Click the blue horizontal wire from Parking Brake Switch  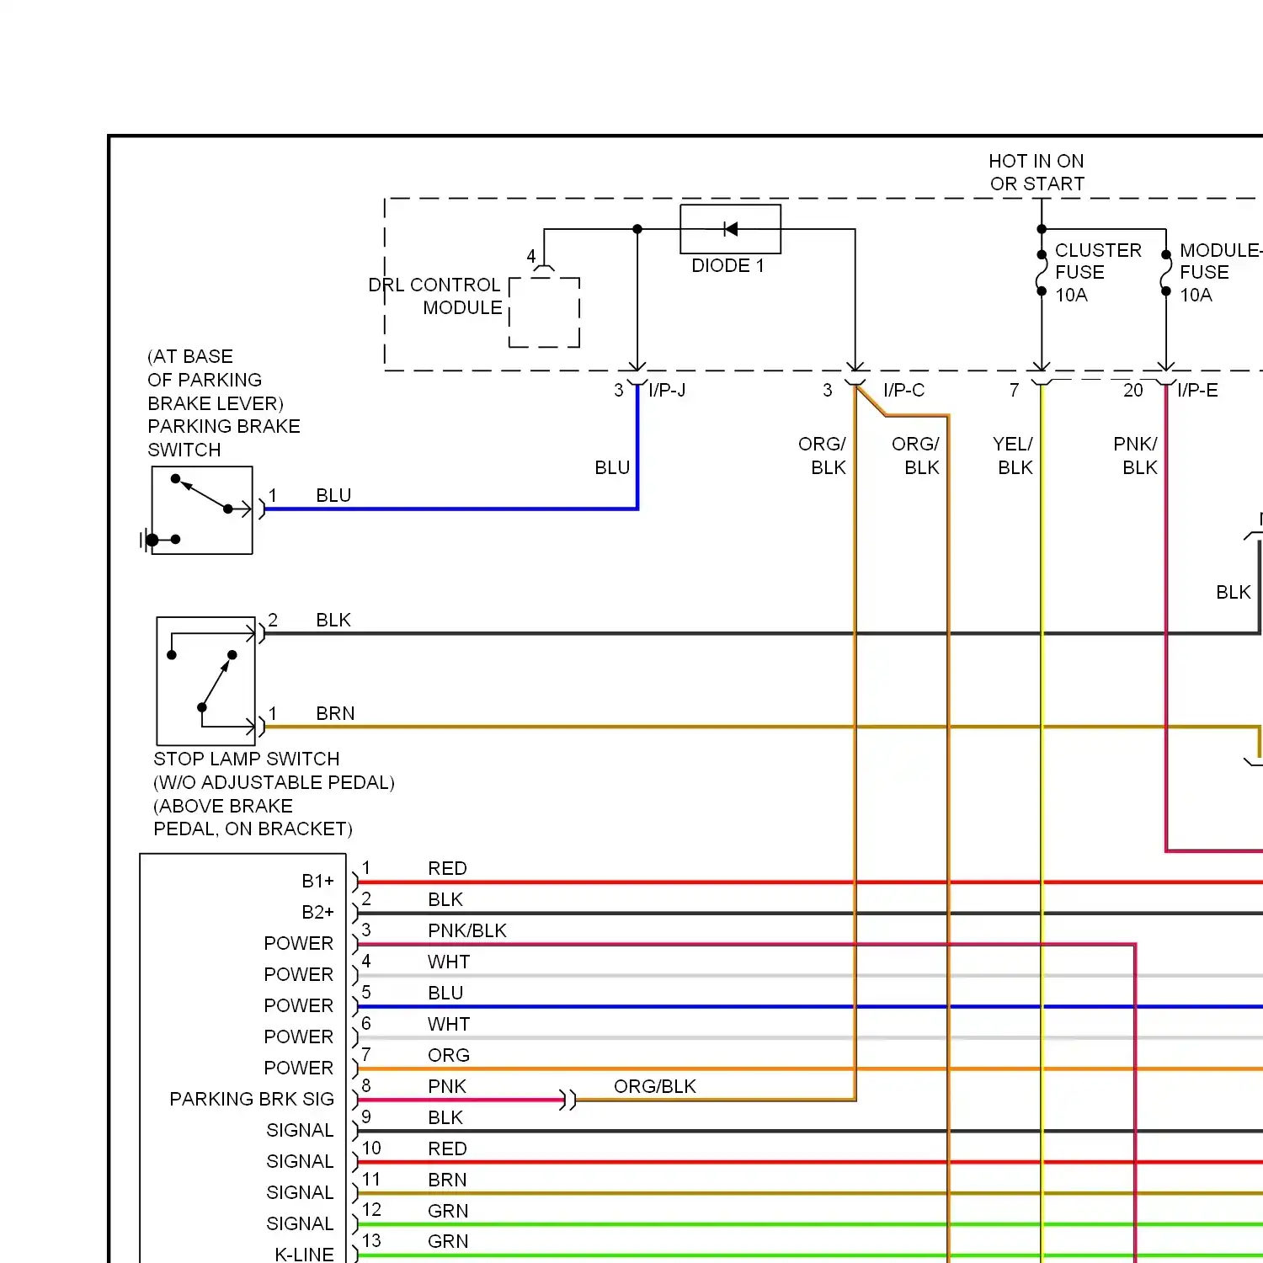(450, 509)
